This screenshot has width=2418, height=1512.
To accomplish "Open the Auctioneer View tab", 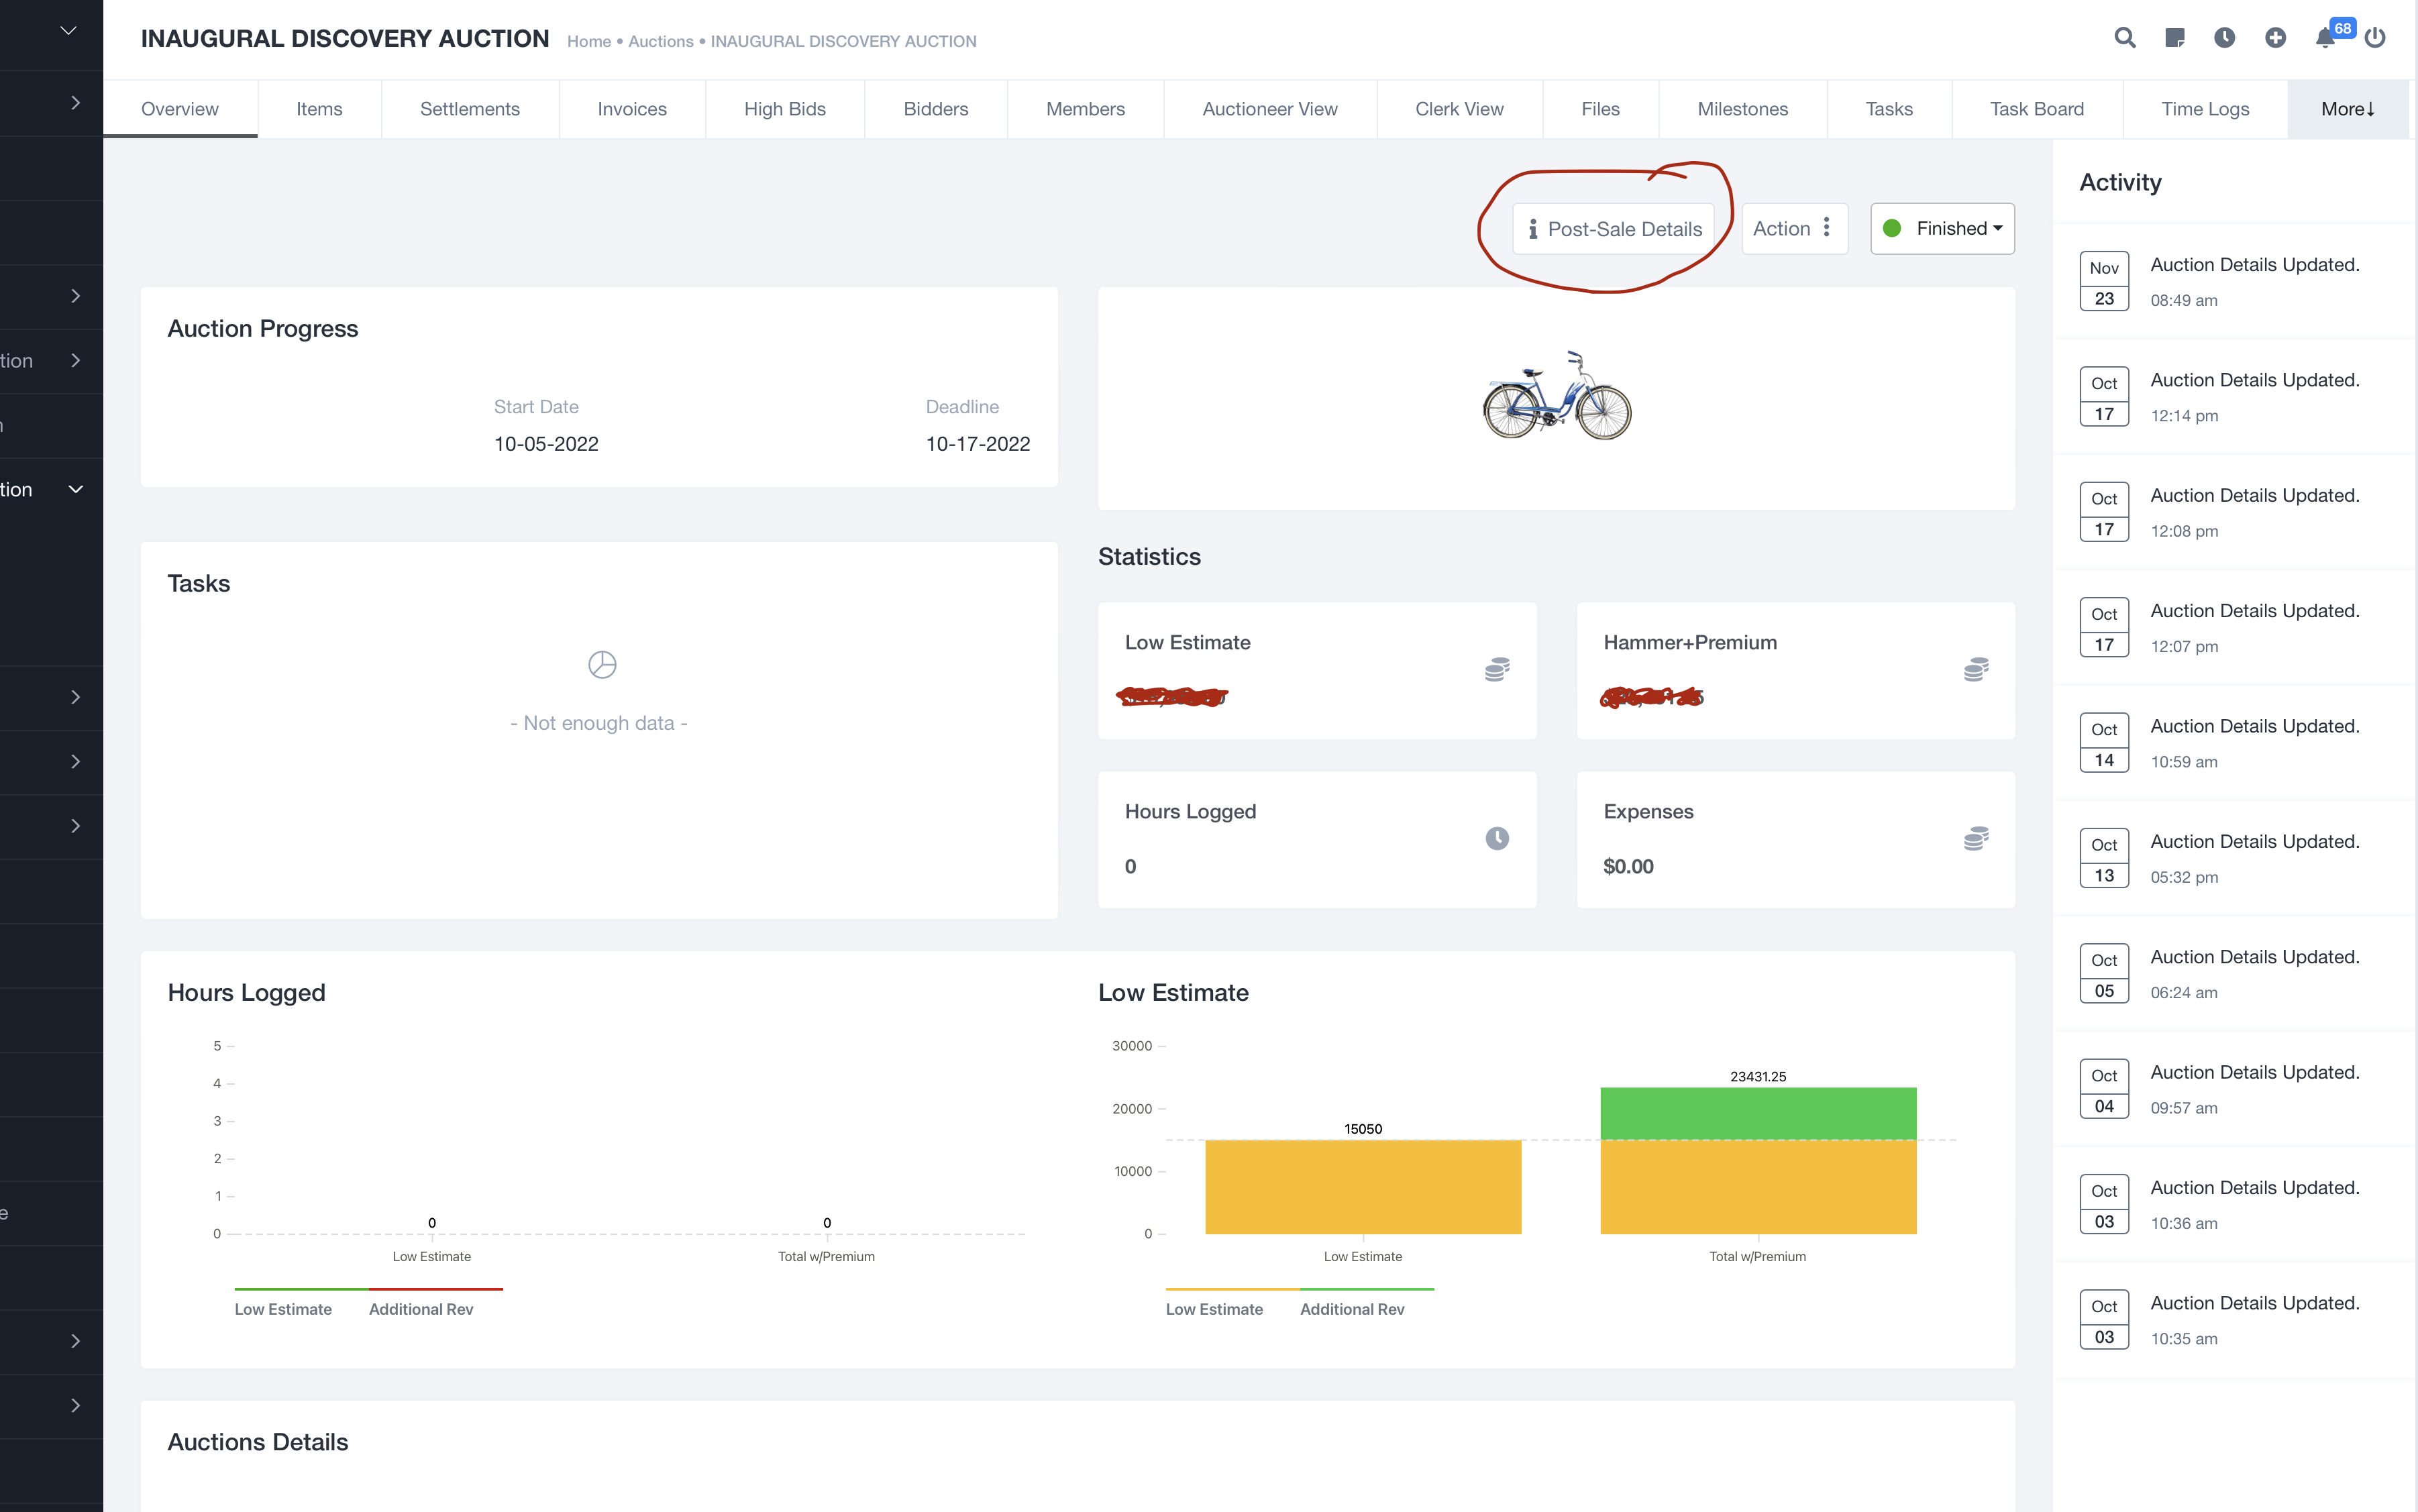I will (x=1269, y=109).
